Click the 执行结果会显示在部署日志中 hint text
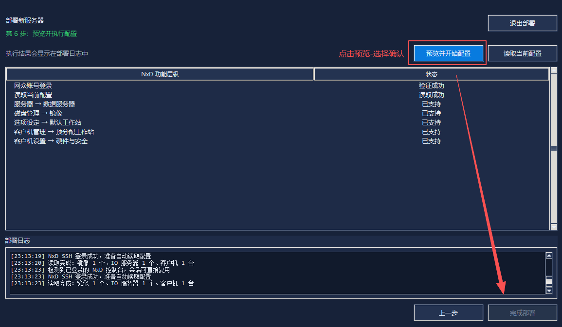Screen dimensions: 562x327 pos(47,53)
